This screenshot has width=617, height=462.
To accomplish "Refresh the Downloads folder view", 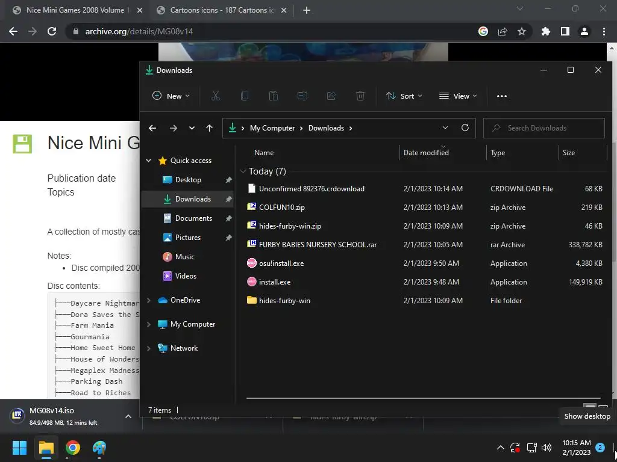I will [465, 128].
